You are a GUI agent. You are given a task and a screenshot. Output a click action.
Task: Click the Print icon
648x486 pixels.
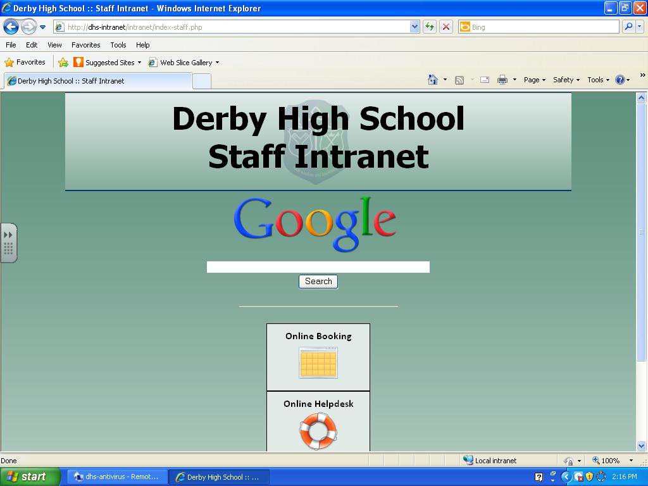[x=502, y=80]
